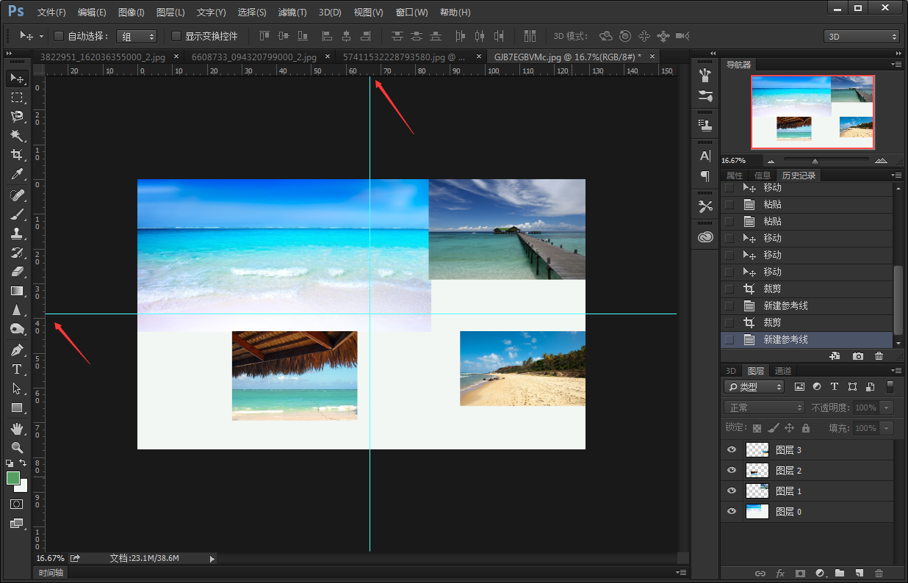Select the Crop tool
This screenshot has height=583, width=908.
16,154
